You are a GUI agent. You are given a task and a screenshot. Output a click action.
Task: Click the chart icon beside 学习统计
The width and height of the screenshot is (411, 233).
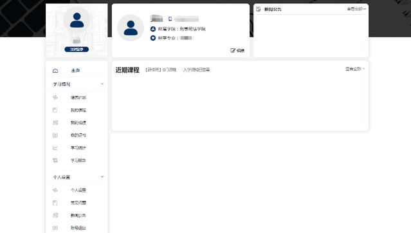(55, 148)
